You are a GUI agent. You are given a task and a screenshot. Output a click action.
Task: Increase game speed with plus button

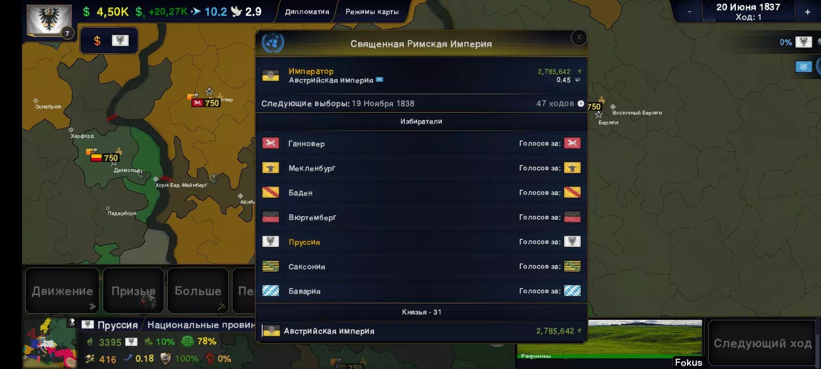point(808,12)
